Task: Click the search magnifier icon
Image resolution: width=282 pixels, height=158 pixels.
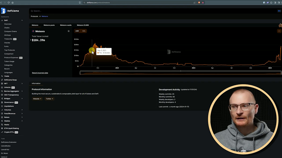Action: (x=32, y=11)
